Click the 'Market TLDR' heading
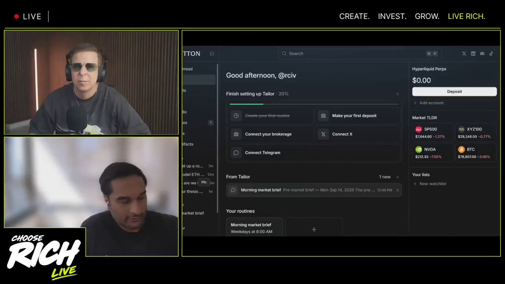This screenshot has width=505, height=284. coord(425,118)
